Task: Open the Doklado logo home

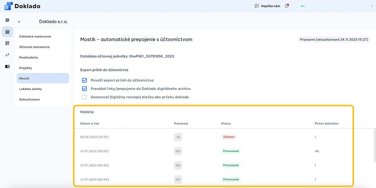Action: coord(22,6)
